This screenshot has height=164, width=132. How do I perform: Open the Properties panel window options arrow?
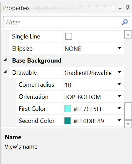point(120,9)
